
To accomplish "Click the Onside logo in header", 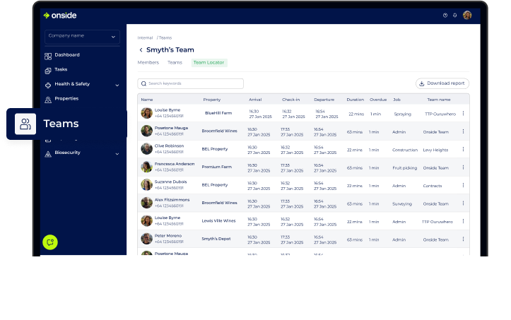I will [59, 15].
